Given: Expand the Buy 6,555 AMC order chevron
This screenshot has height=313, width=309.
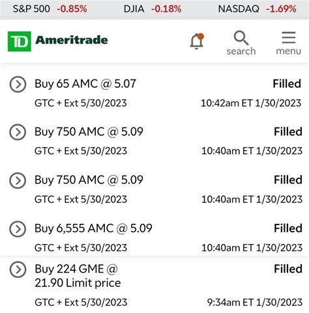Looking at the screenshot, I should (x=18, y=228).
